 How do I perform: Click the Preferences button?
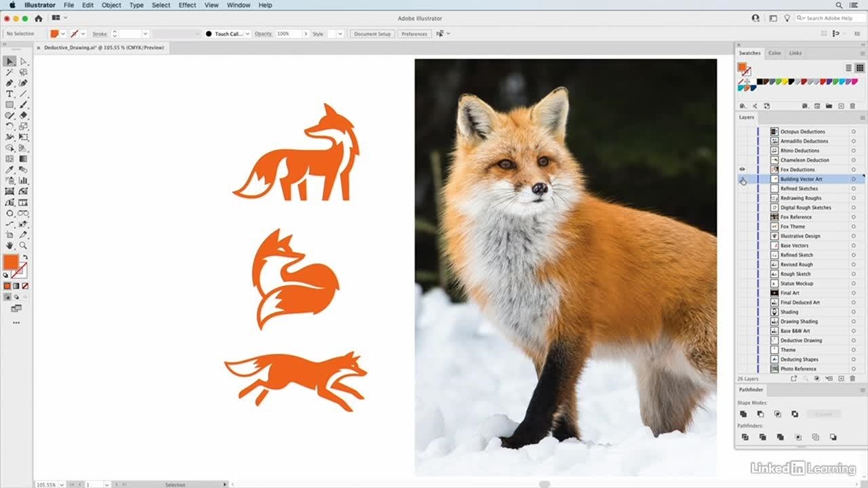[x=414, y=34]
